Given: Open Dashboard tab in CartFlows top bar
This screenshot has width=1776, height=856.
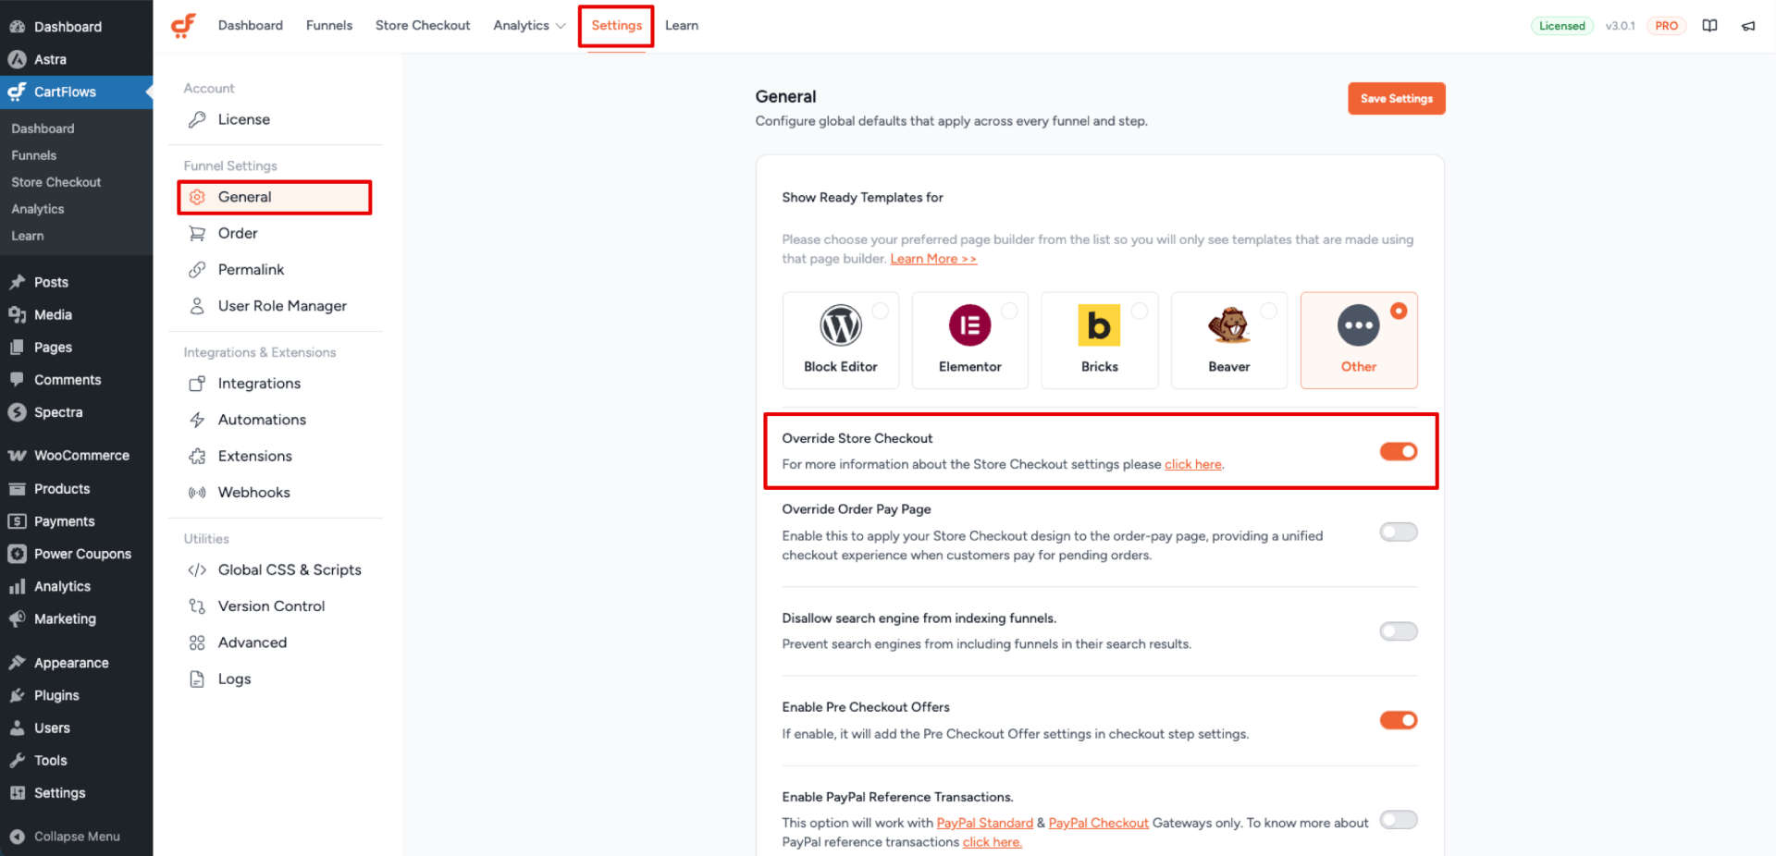Looking at the screenshot, I should [251, 26].
